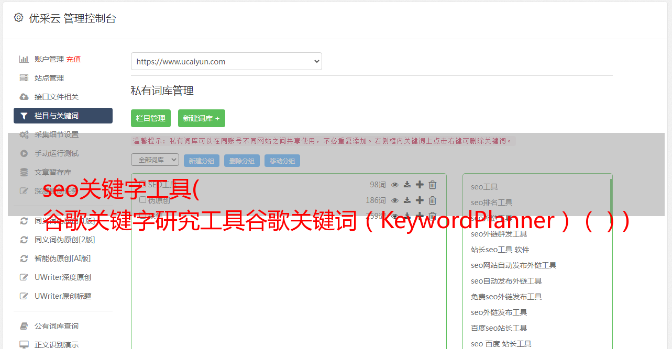The height and width of the screenshot is (349, 672).
Task: Add keywords to the 98词 library with plus icon
Action: tap(420, 184)
